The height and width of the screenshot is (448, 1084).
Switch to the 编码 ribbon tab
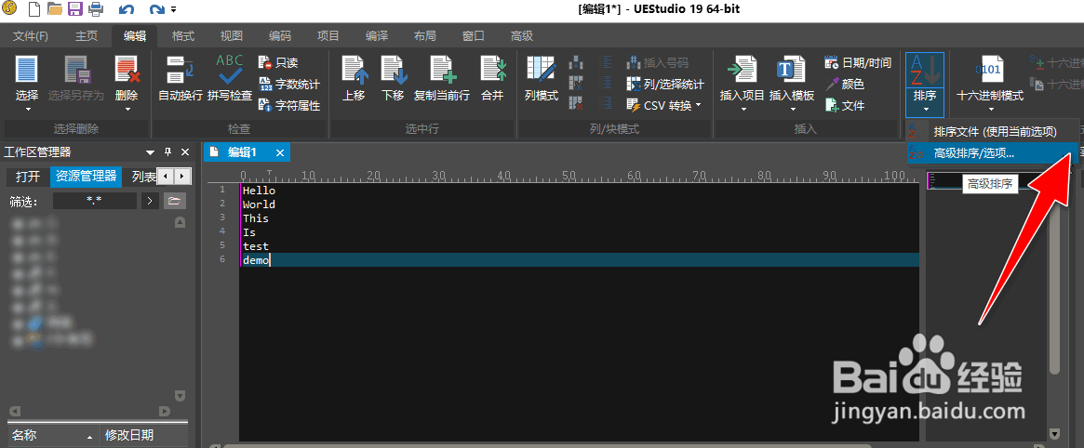(280, 36)
